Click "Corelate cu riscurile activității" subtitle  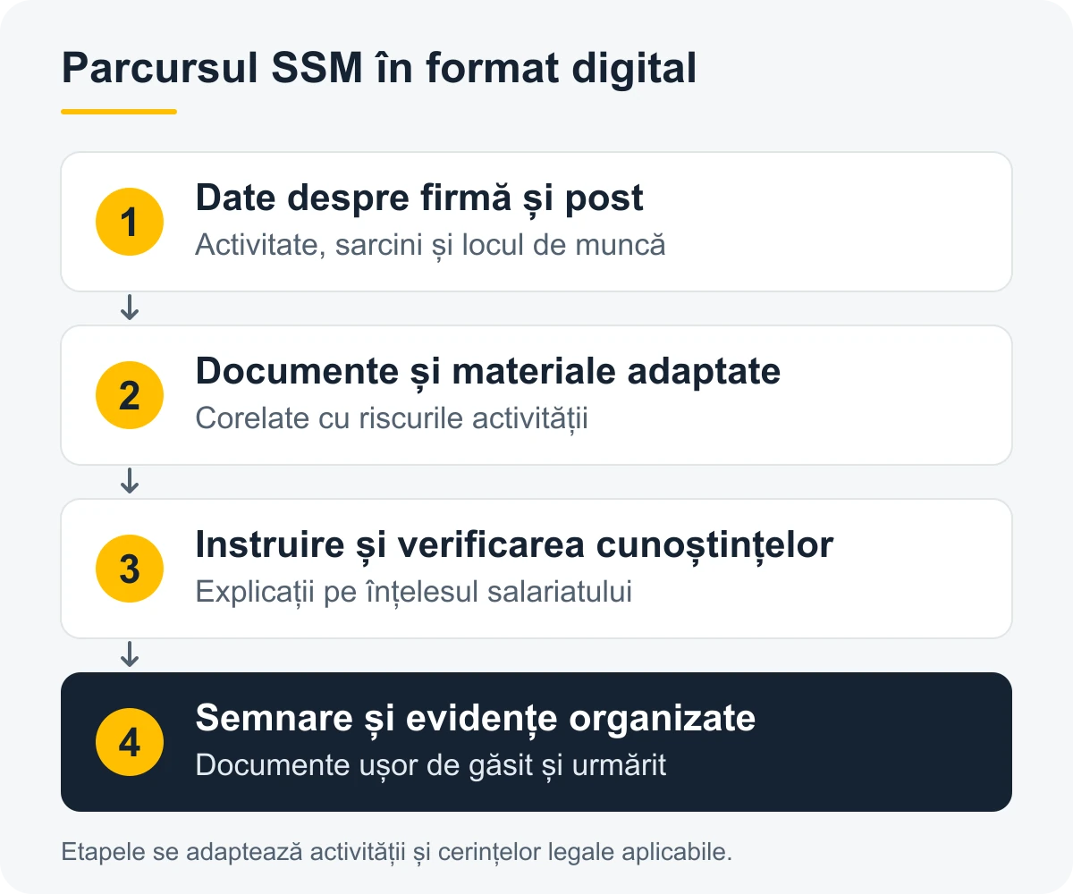coord(392,418)
